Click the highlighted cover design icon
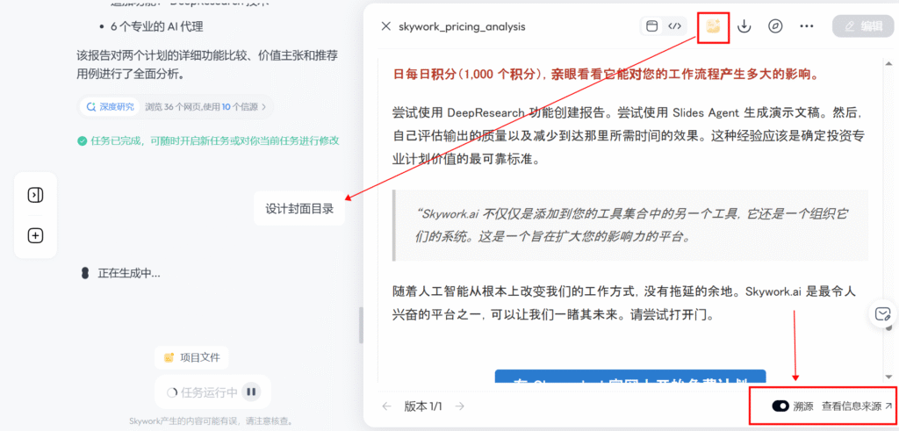The image size is (899, 431). click(x=713, y=26)
